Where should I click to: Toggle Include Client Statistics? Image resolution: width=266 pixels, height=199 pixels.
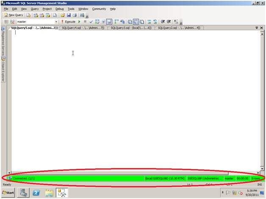pyautogui.click(x=122, y=22)
